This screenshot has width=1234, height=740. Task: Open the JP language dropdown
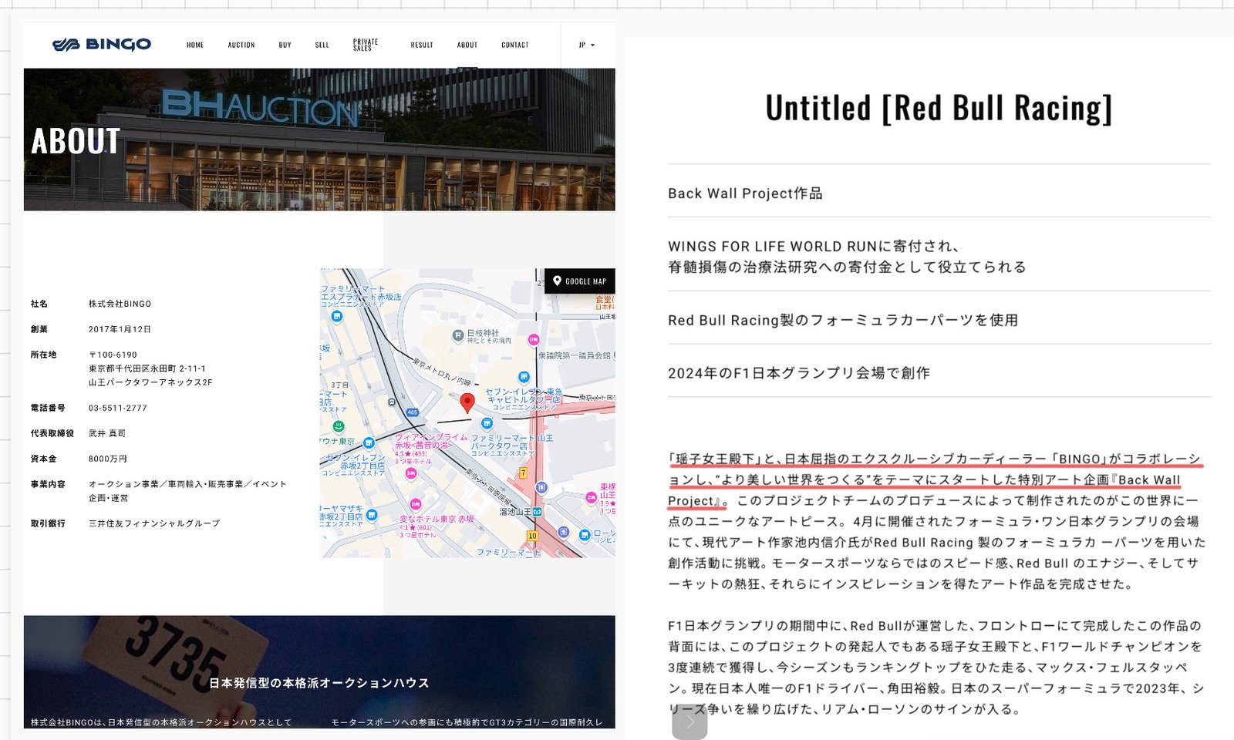[x=587, y=45]
